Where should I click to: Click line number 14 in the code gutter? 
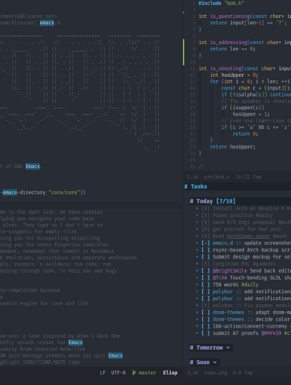pos(193,88)
